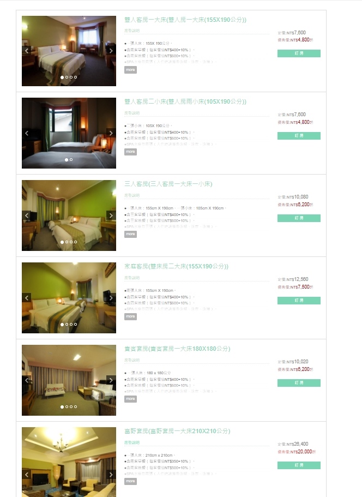This screenshot has height=497, width=362.
Task: Show next photo of 155X190 double bed room
Action: click(111, 51)
